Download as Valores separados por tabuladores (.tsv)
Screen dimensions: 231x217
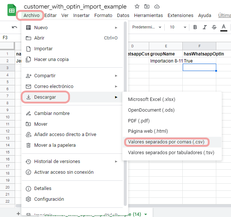pos(172,153)
